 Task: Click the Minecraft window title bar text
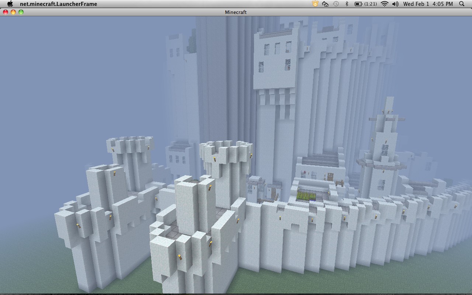(x=236, y=12)
